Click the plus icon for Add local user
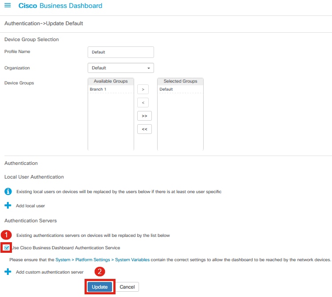332x297 pixels. (x=8, y=205)
